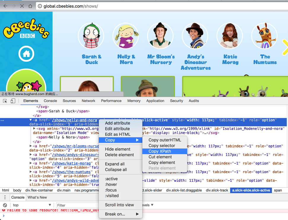Choose Edit as HTML menu entry
Image resolution: width=288 pixels, height=220 pixels.
coord(120,134)
